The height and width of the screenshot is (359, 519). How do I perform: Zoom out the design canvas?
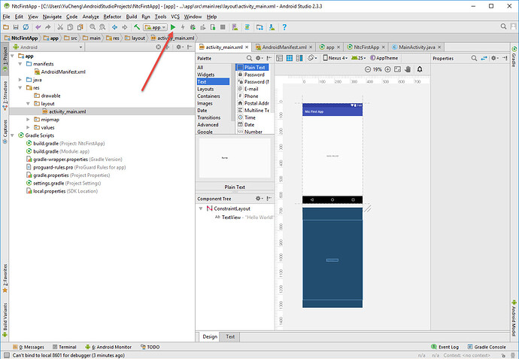pos(368,69)
